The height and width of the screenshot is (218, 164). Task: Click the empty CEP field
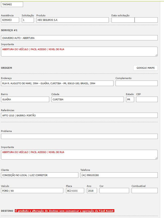coord(147,99)
